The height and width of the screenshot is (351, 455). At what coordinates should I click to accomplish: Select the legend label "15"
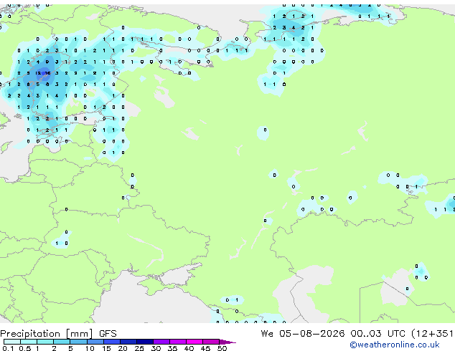pyautogui.click(x=106, y=348)
